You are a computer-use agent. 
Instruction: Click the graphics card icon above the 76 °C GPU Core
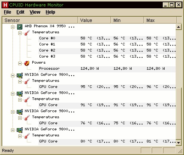tap(20, 112)
